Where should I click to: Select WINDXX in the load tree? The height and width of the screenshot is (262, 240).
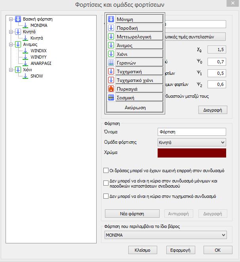[38, 51]
